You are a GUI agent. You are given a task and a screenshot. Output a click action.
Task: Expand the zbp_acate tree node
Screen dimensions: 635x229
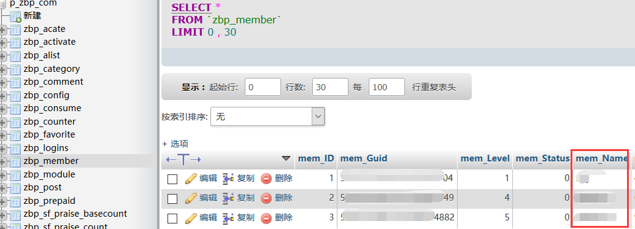tap(3, 30)
